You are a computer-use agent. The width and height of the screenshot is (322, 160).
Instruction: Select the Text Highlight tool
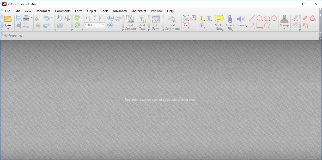coord(202,18)
